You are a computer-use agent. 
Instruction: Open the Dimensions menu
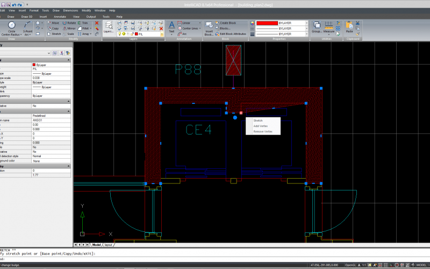(70, 10)
